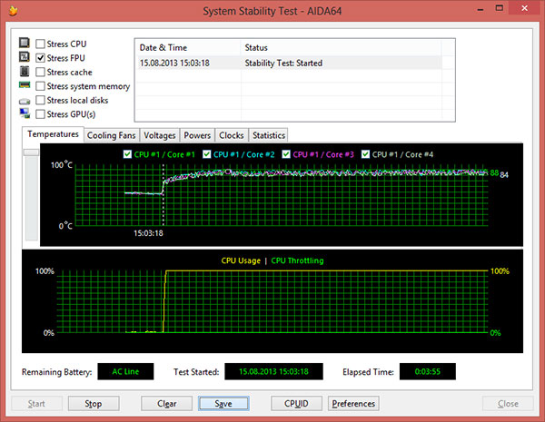The height and width of the screenshot is (422, 545).
Task: Select the Temperatures tab
Action: pyautogui.click(x=53, y=134)
